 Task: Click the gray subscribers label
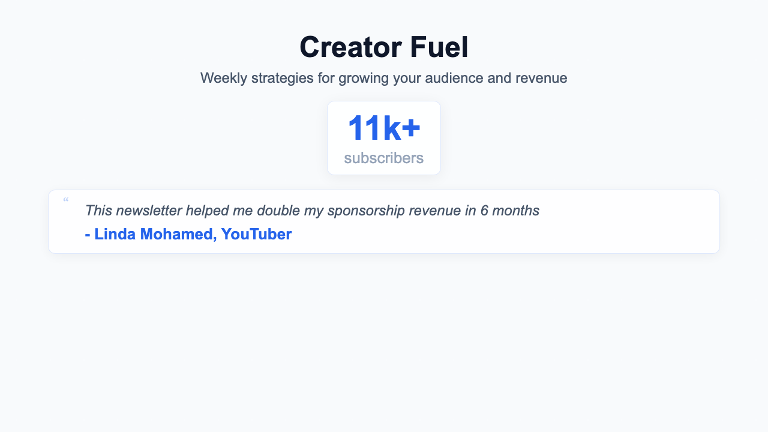click(383, 158)
